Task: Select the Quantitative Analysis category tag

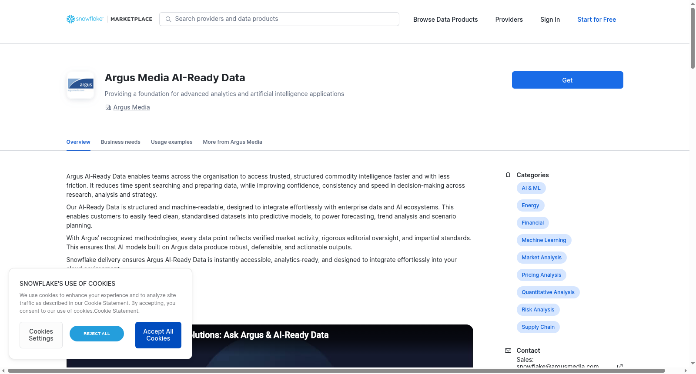Action: (548, 292)
